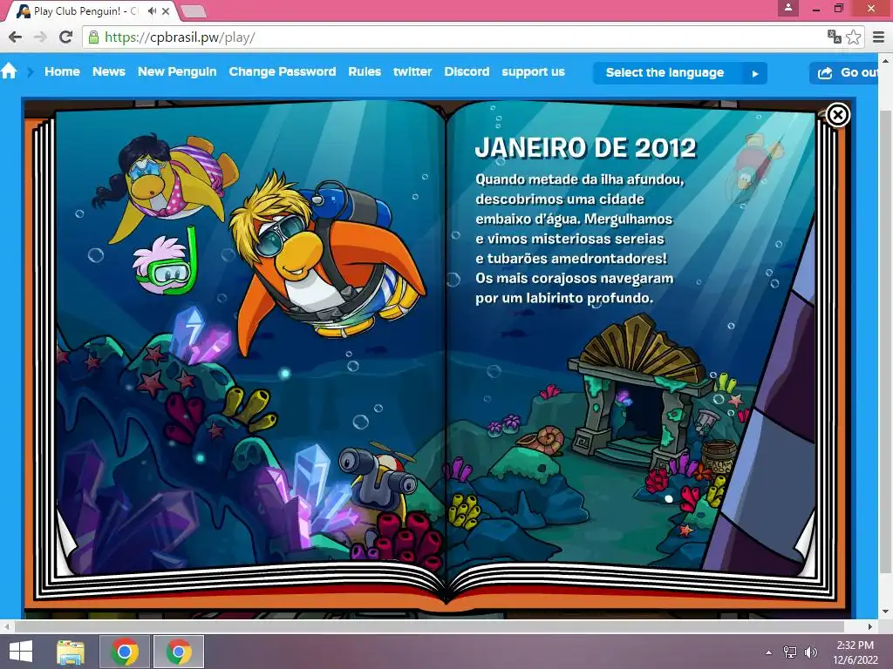The image size is (893, 669).
Task: Select the Play Club Penguin tab
Action: click(91, 10)
